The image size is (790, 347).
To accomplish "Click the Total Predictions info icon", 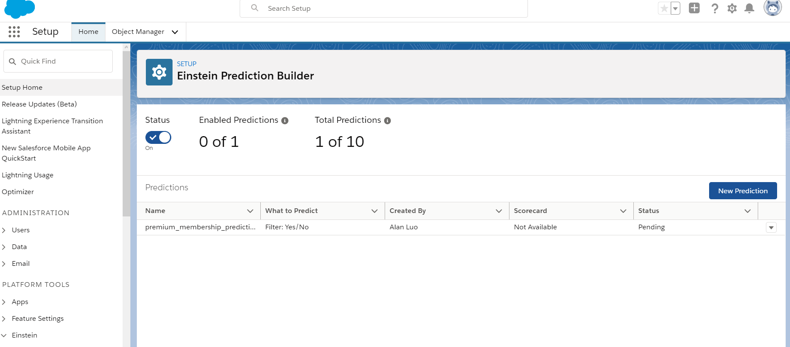I will coord(387,121).
